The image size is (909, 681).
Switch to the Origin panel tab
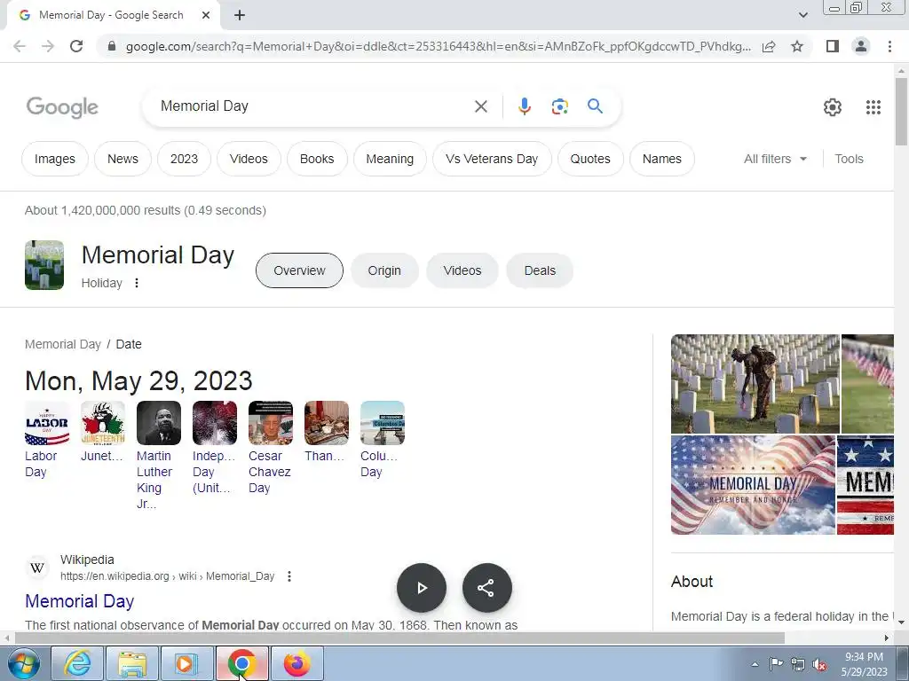[x=384, y=270]
